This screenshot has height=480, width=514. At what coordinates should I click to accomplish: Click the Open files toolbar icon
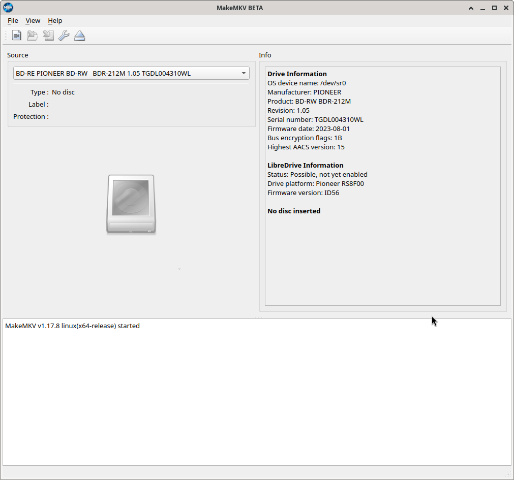click(x=17, y=36)
